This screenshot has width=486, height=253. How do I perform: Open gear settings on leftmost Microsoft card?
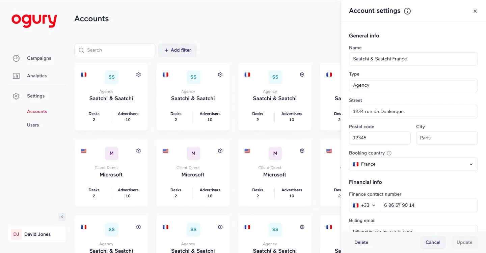pyautogui.click(x=138, y=151)
